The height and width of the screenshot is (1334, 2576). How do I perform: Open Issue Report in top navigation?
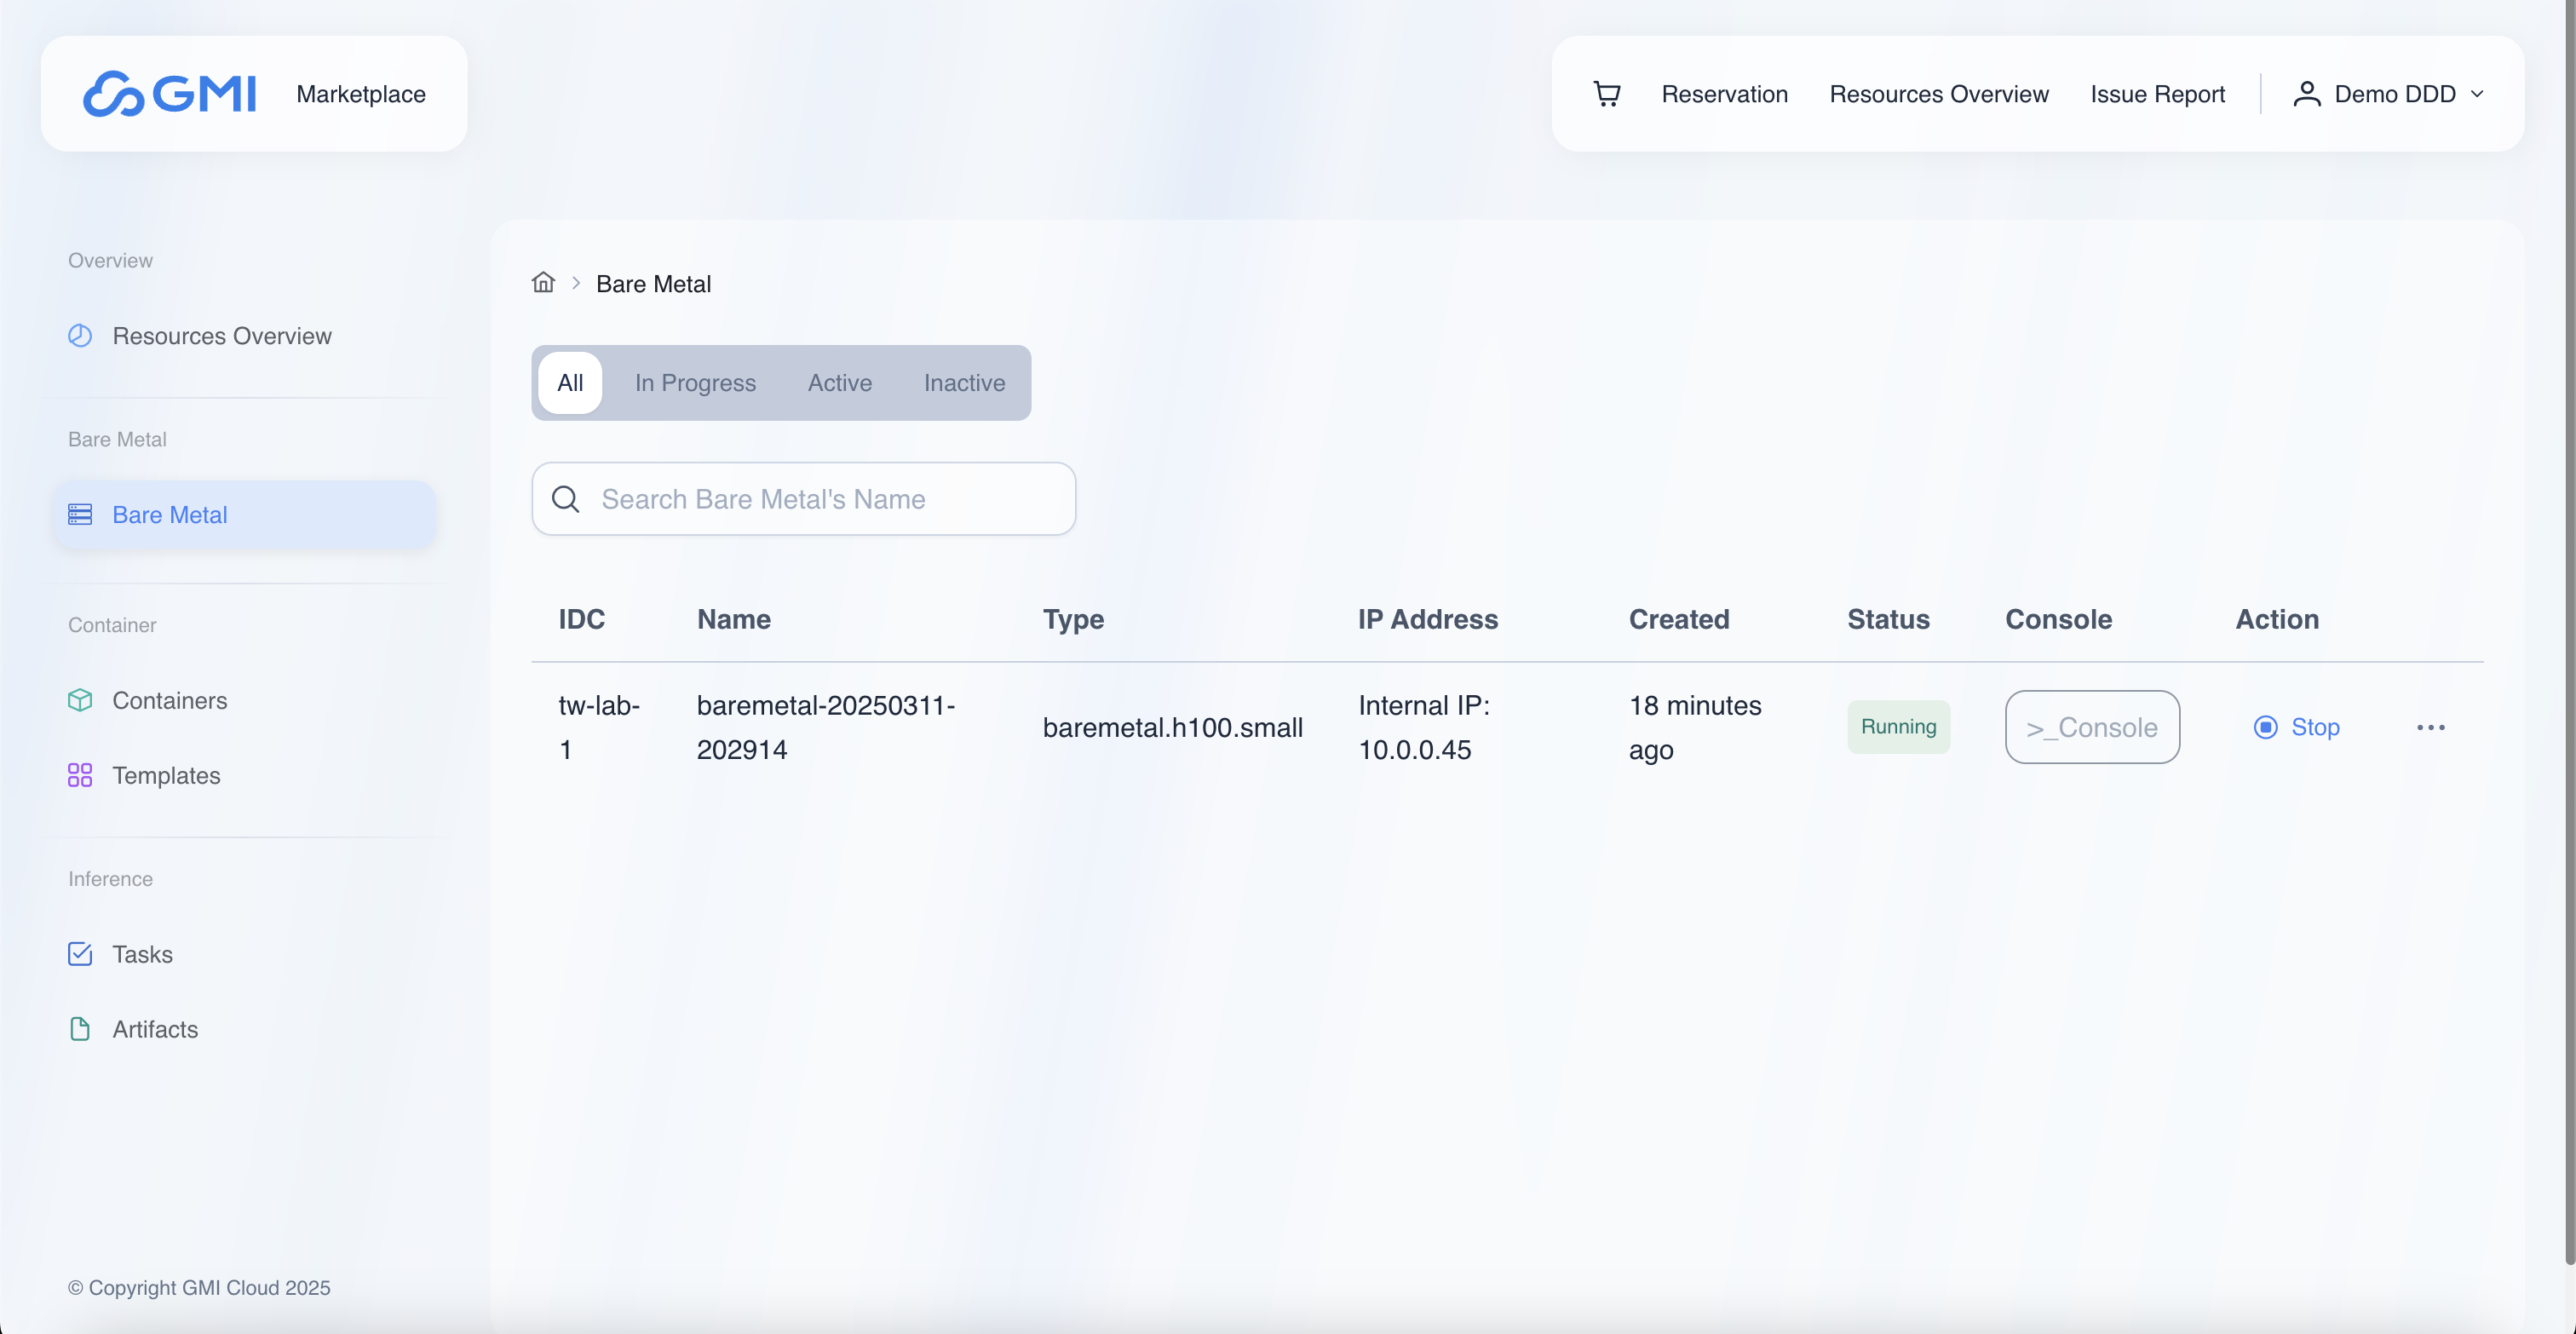tap(2157, 94)
